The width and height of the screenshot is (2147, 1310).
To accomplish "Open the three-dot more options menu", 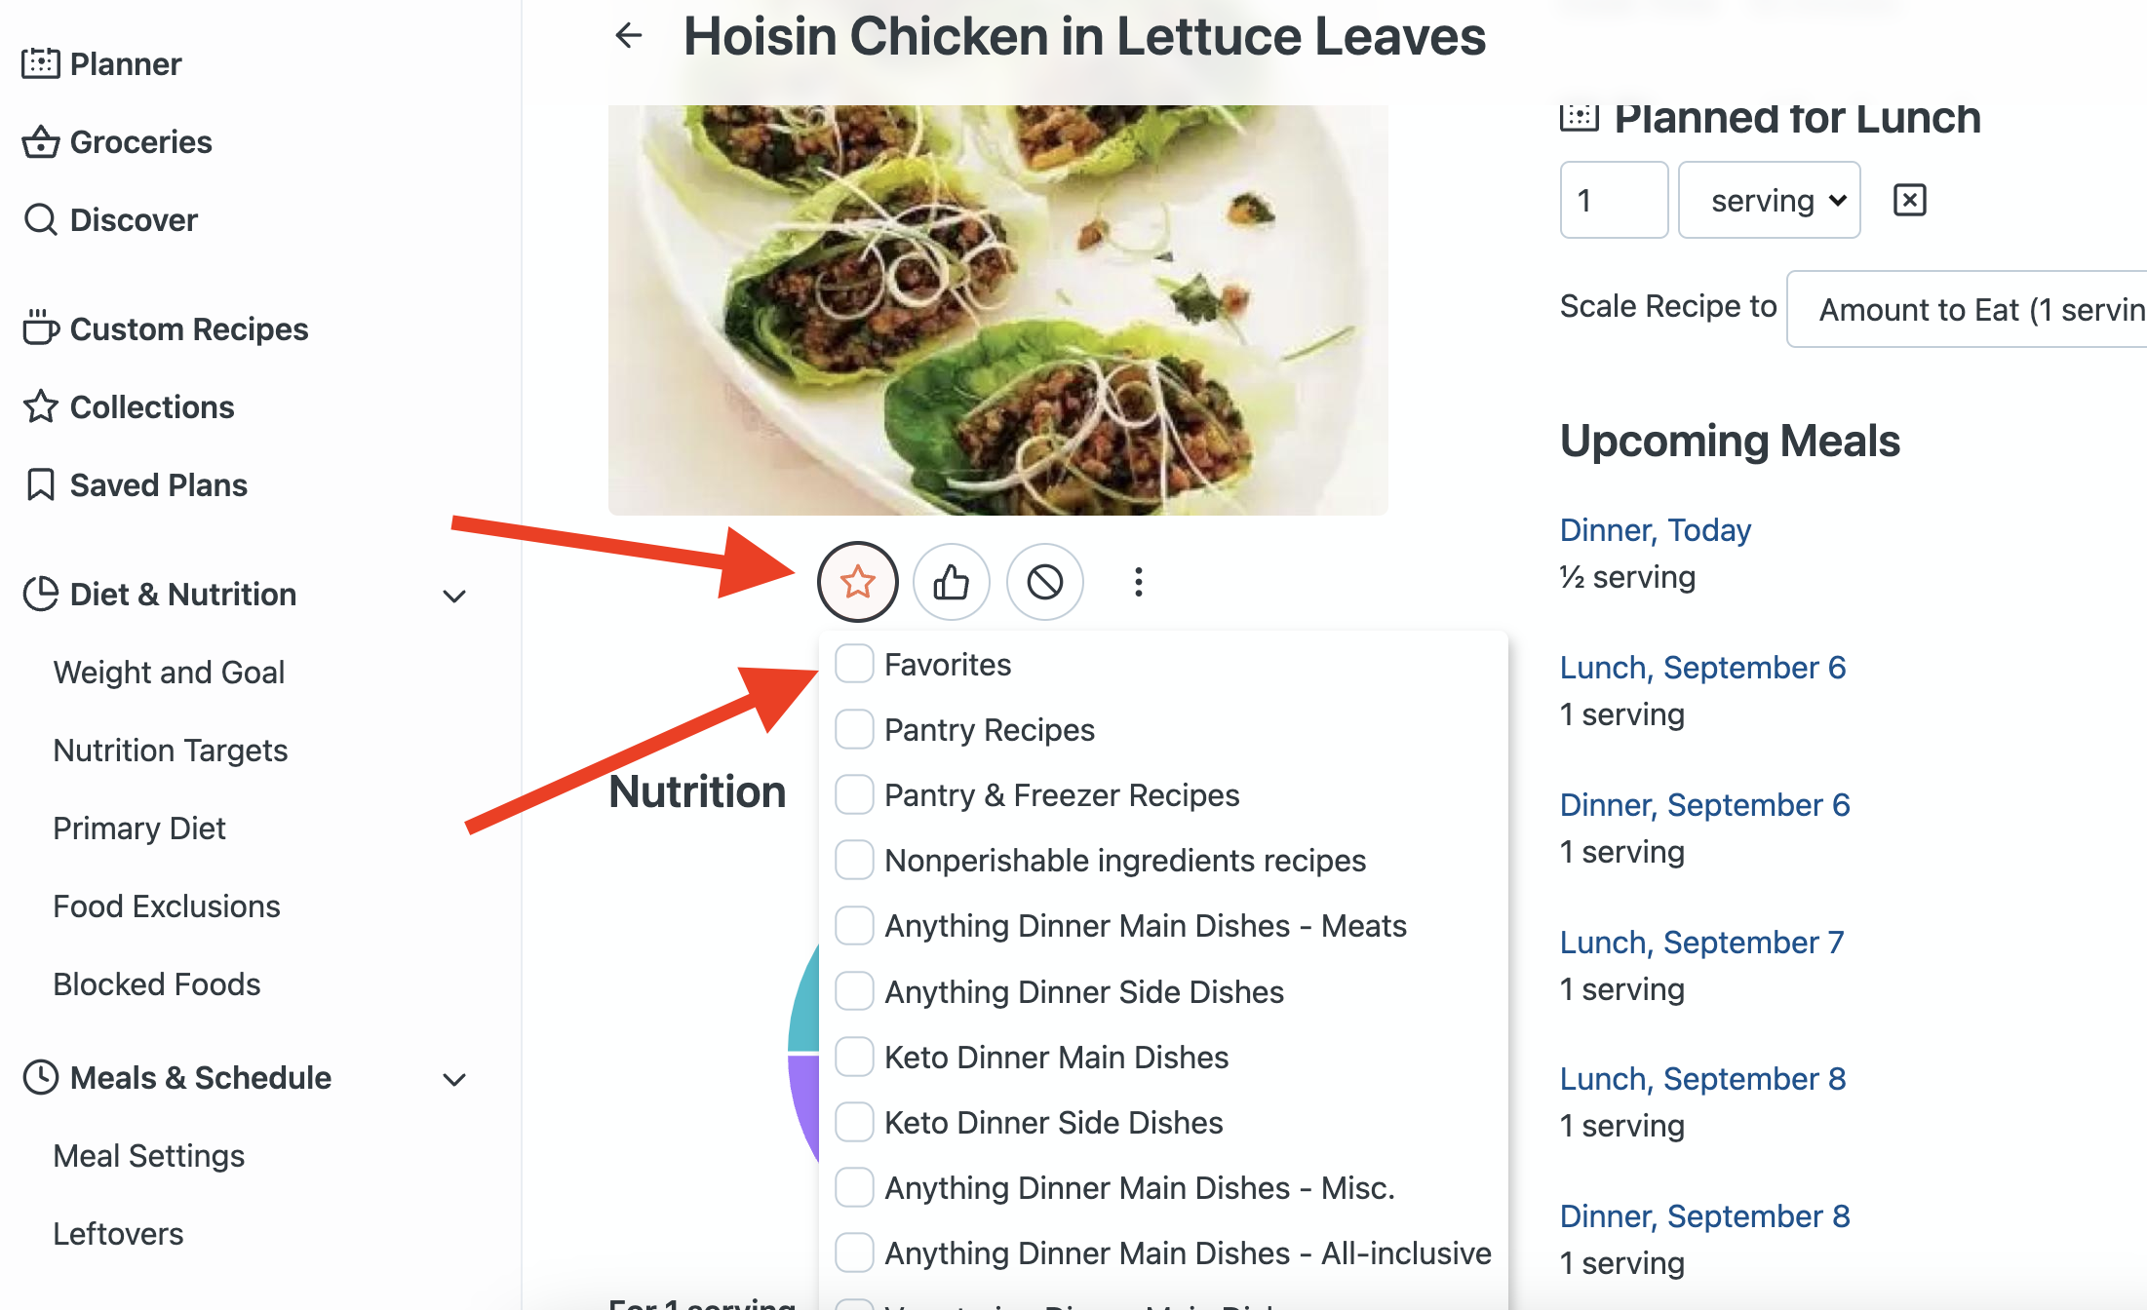I will (1138, 582).
